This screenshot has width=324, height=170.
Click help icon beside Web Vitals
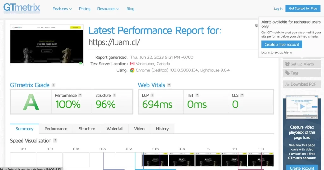169,85
